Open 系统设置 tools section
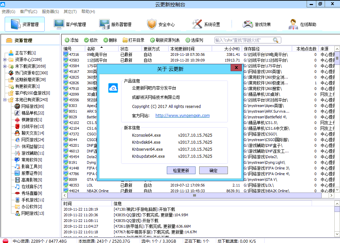 coord(206,24)
